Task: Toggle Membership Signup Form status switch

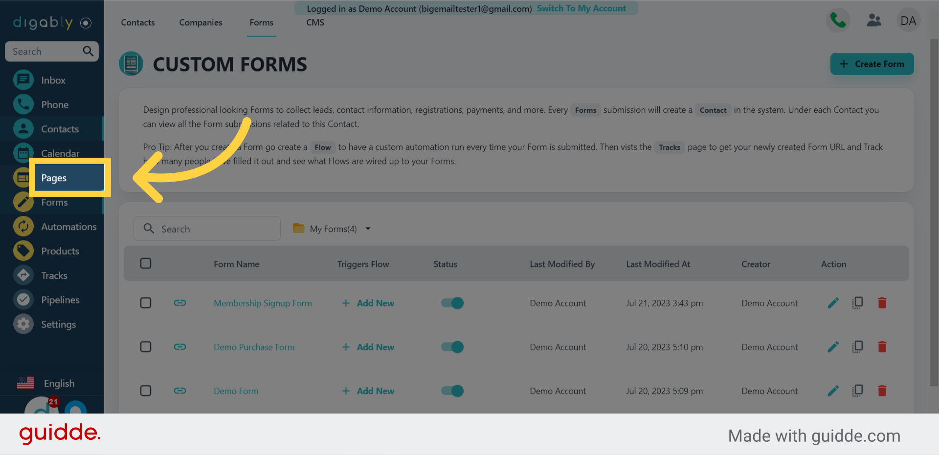Action: coord(452,303)
